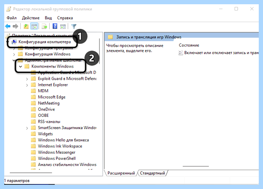Toggle the action pane toolbar icon
Viewport: 263px width, 189px height.
[63, 26]
